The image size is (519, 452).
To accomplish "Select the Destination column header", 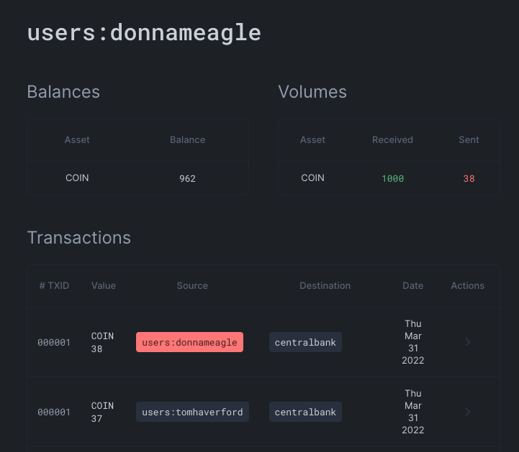I will point(325,286).
